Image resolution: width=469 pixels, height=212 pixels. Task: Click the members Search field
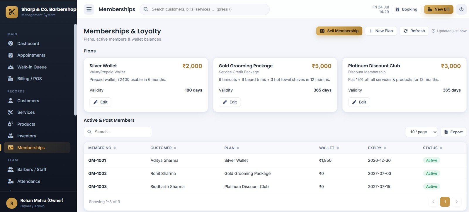(118, 132)
